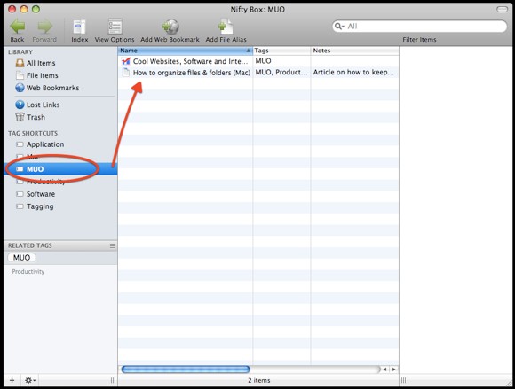This screenshot has height=389, width=515.
Task: Click the All Items bookshelf icon
Action: [20, 63]
